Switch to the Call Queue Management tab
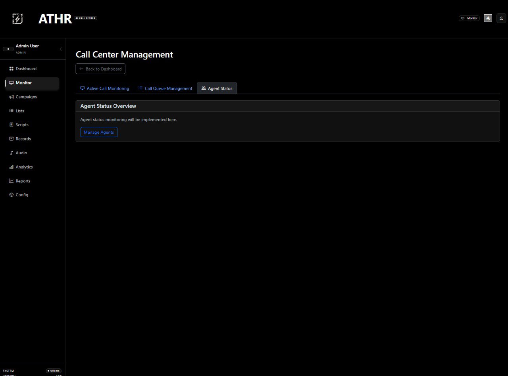The height and width of the screenshot is (376, 508). pos(165,88)
